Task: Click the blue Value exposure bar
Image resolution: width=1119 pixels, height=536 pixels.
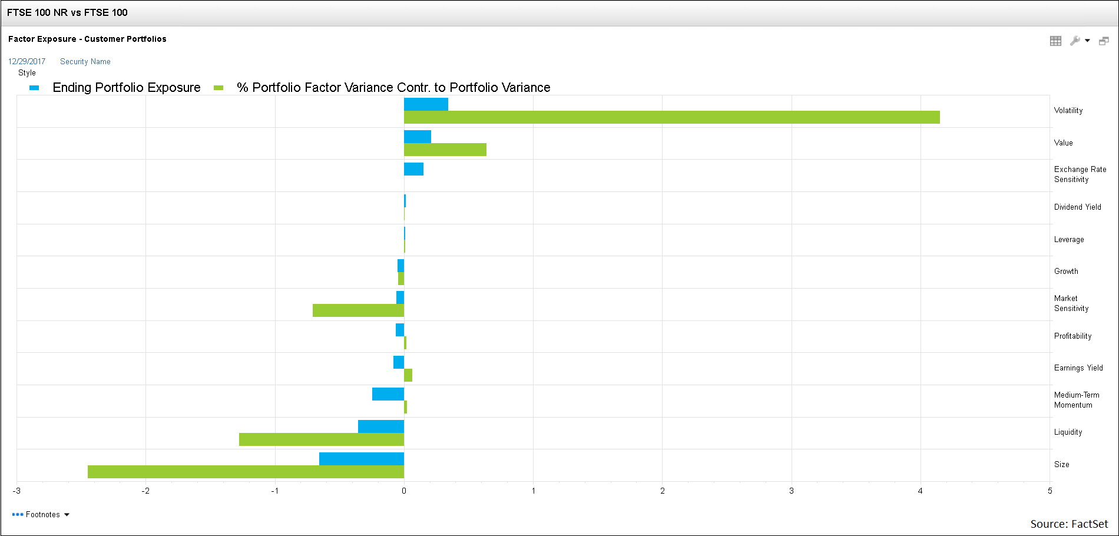Action: 418,137
